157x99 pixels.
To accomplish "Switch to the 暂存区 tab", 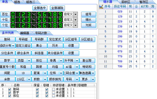I will [144, 2].
